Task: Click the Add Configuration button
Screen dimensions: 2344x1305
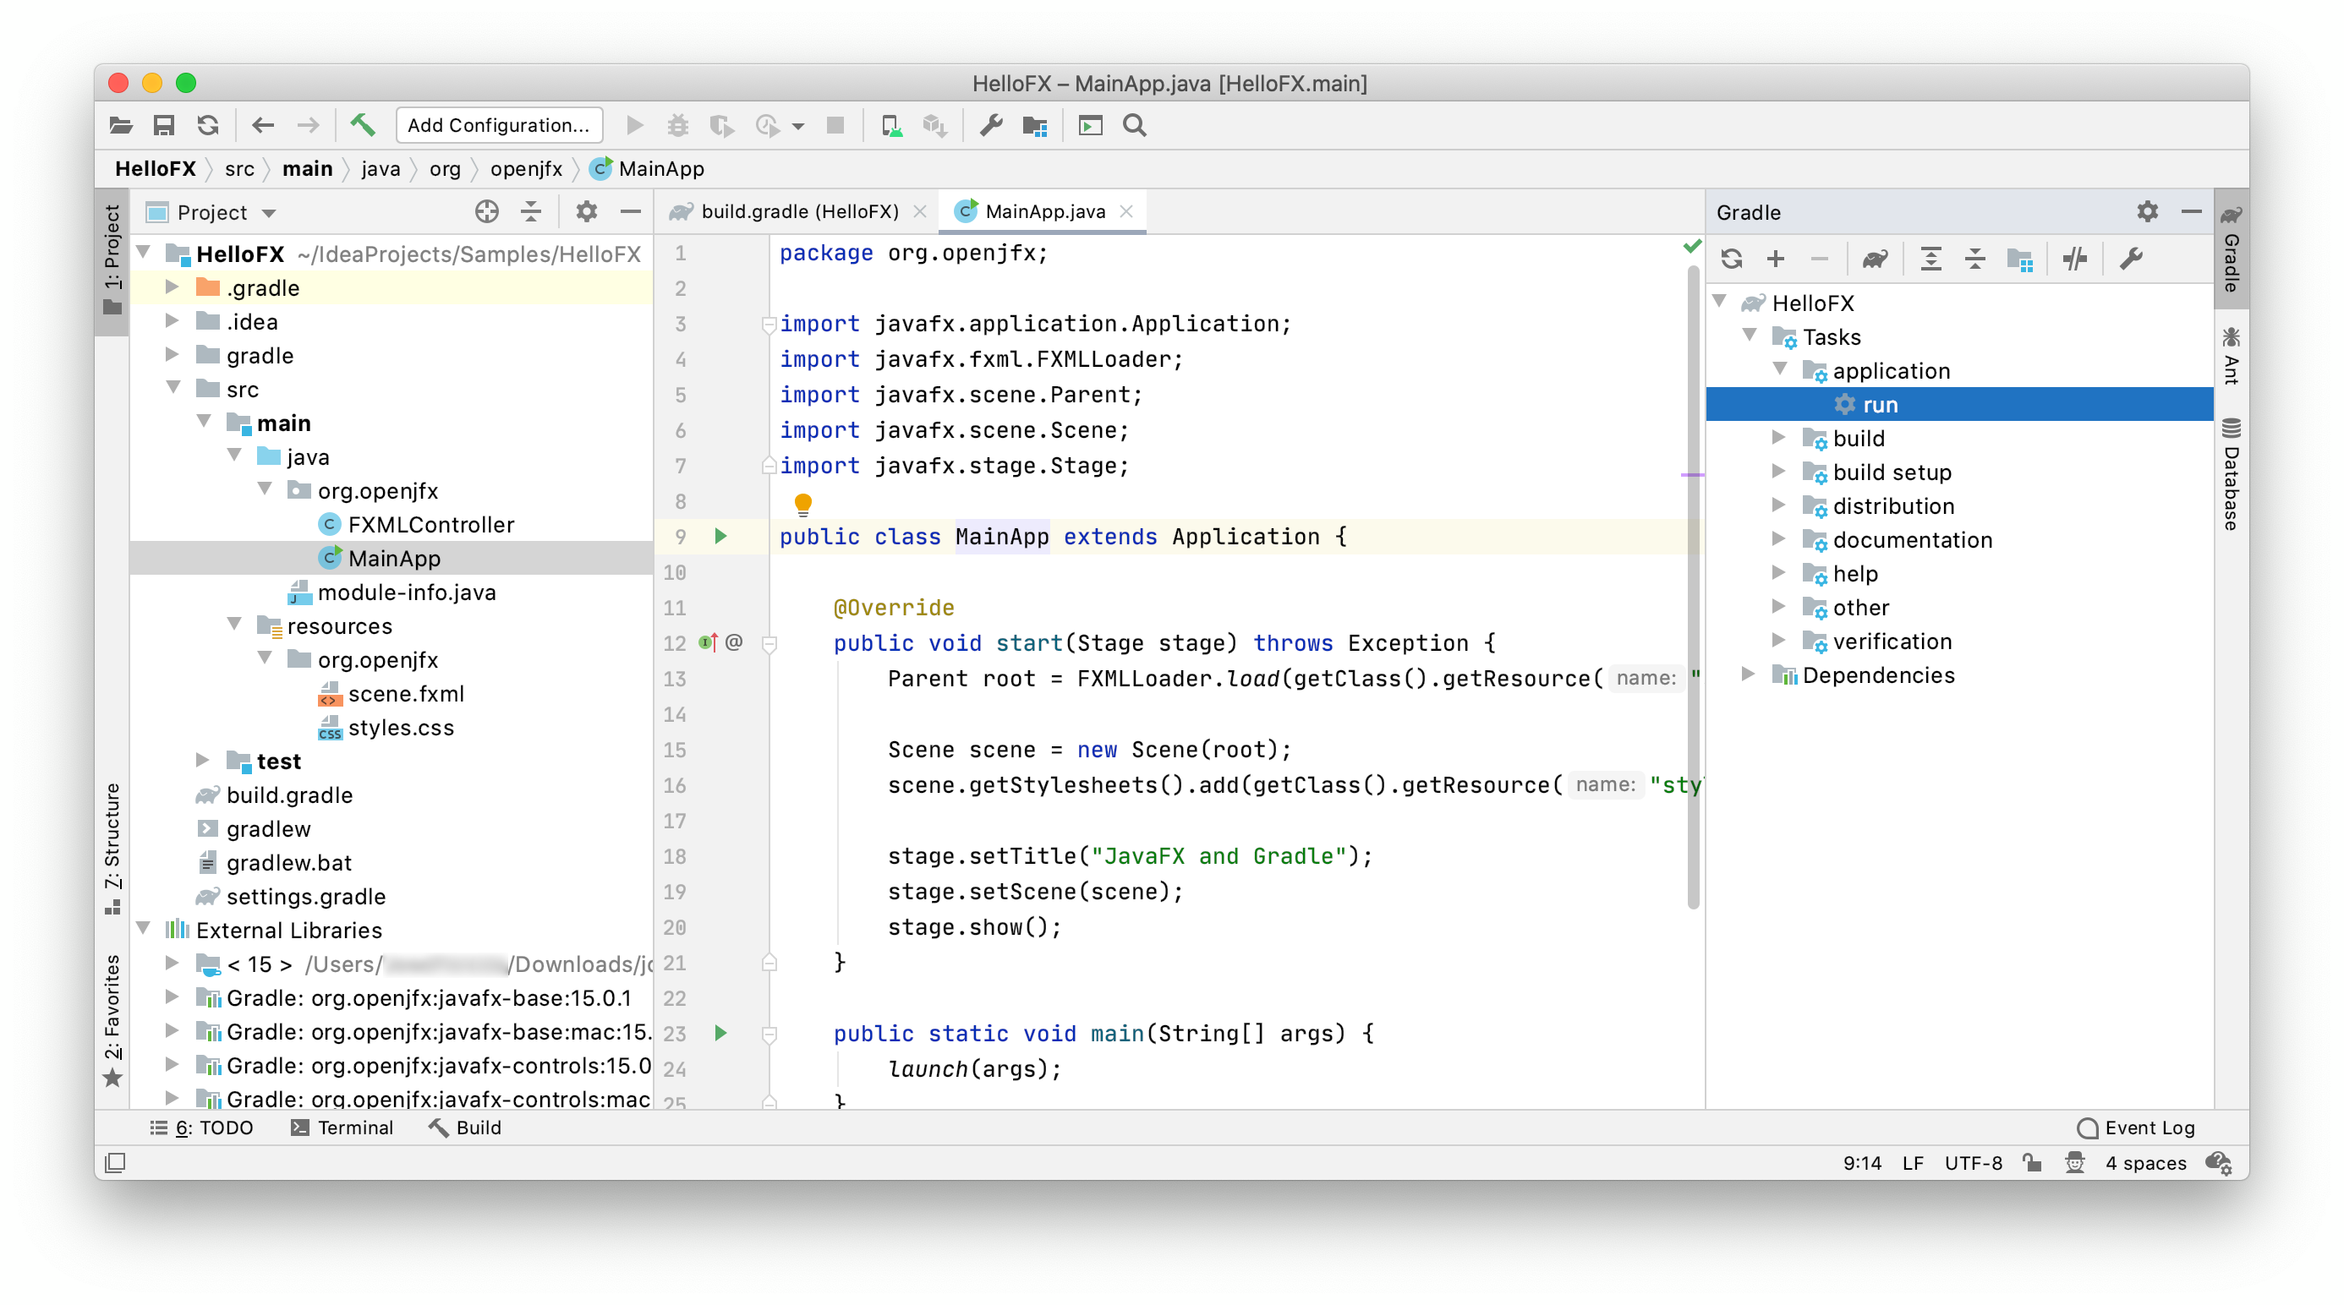Action: 499,124
